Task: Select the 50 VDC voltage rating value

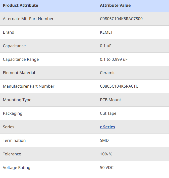Action: [x=107, y=167]
